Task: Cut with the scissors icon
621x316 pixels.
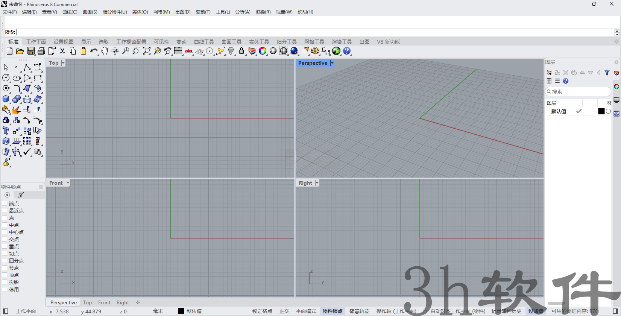Action: click(x=62, y=51)
